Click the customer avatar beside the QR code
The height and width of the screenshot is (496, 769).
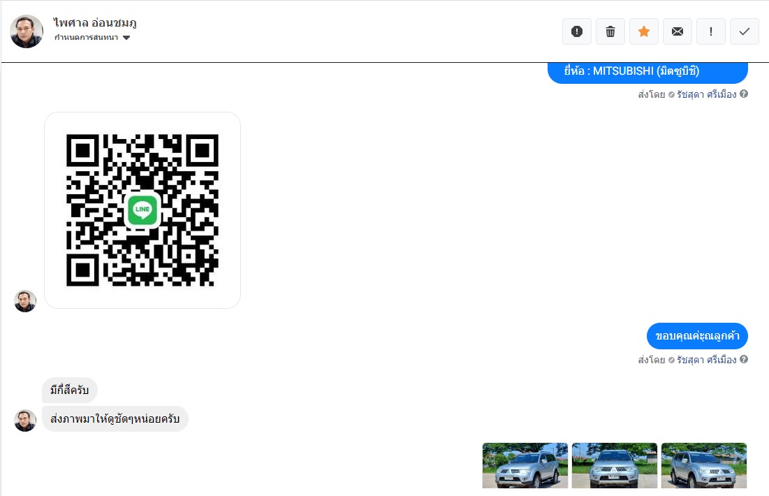click(x=25, y=301)
